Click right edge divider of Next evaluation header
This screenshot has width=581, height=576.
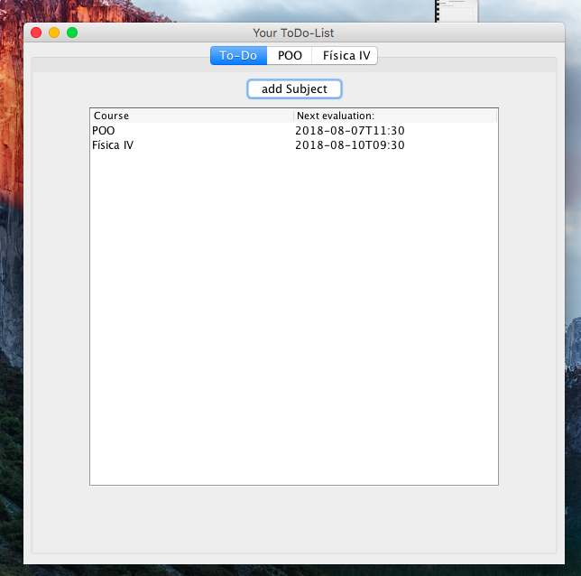pos(496,116)
